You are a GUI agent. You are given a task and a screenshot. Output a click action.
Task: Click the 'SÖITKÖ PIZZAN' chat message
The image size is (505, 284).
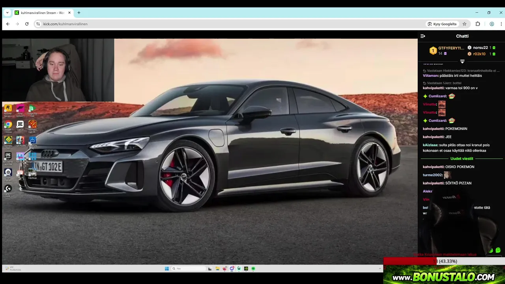click(x=458, y=183)
